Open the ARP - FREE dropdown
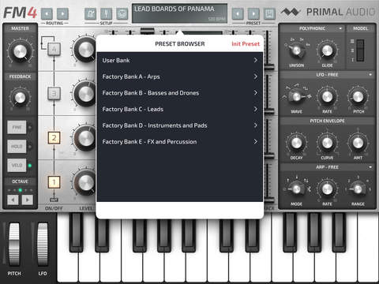The image size is (379, 284). click(327, 167)
